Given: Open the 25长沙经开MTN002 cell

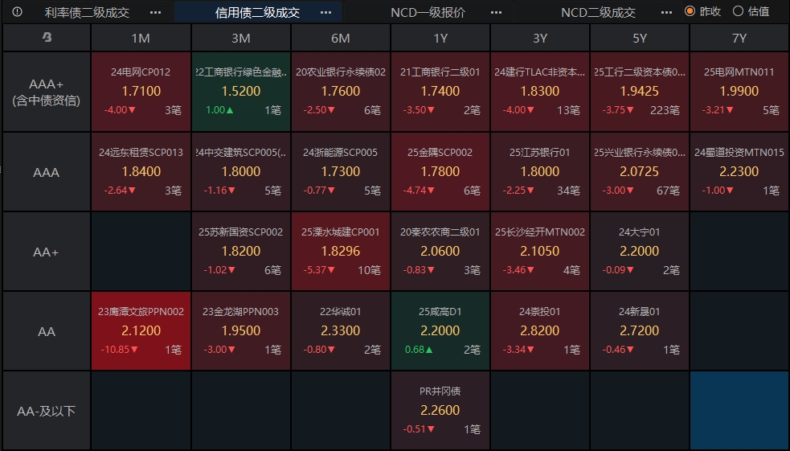Looking at the screenshot, I should pyautogui.click(x=540, y=252).
